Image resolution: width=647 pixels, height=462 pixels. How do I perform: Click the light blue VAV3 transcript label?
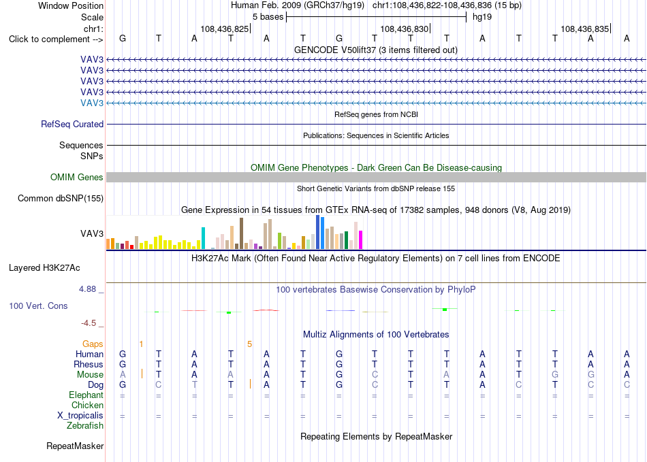(92, 103)
